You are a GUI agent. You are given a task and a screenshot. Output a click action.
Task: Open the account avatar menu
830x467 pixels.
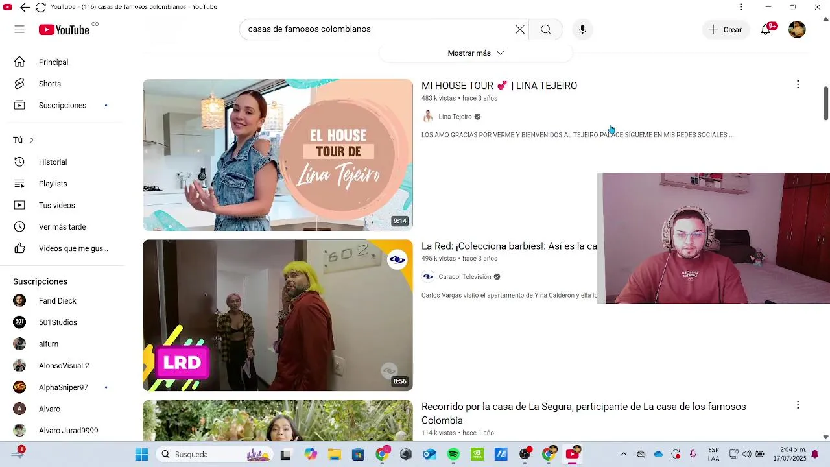pos(797,29)
